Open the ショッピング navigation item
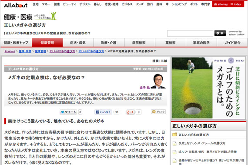This screenshot has width=248, height=165. click(179, 4)
